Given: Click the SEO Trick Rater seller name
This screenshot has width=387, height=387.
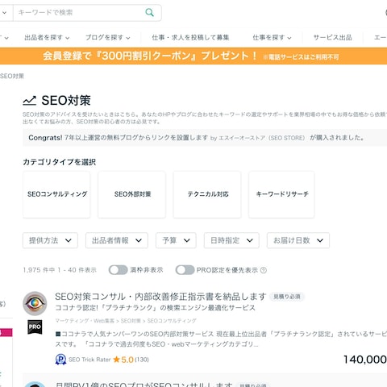Looking at the screenshot, I should [x=89, y=360].
